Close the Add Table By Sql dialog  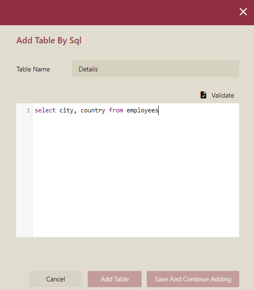coord(243,11)
